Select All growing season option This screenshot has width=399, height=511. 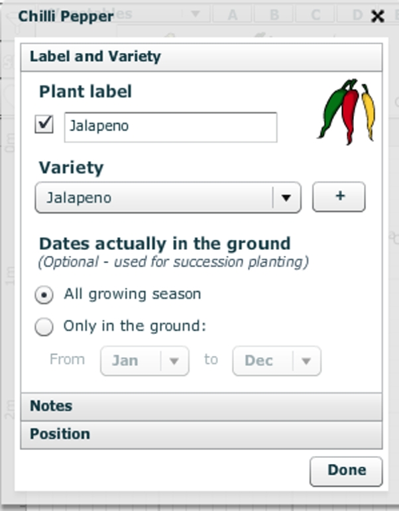point(44,295)
